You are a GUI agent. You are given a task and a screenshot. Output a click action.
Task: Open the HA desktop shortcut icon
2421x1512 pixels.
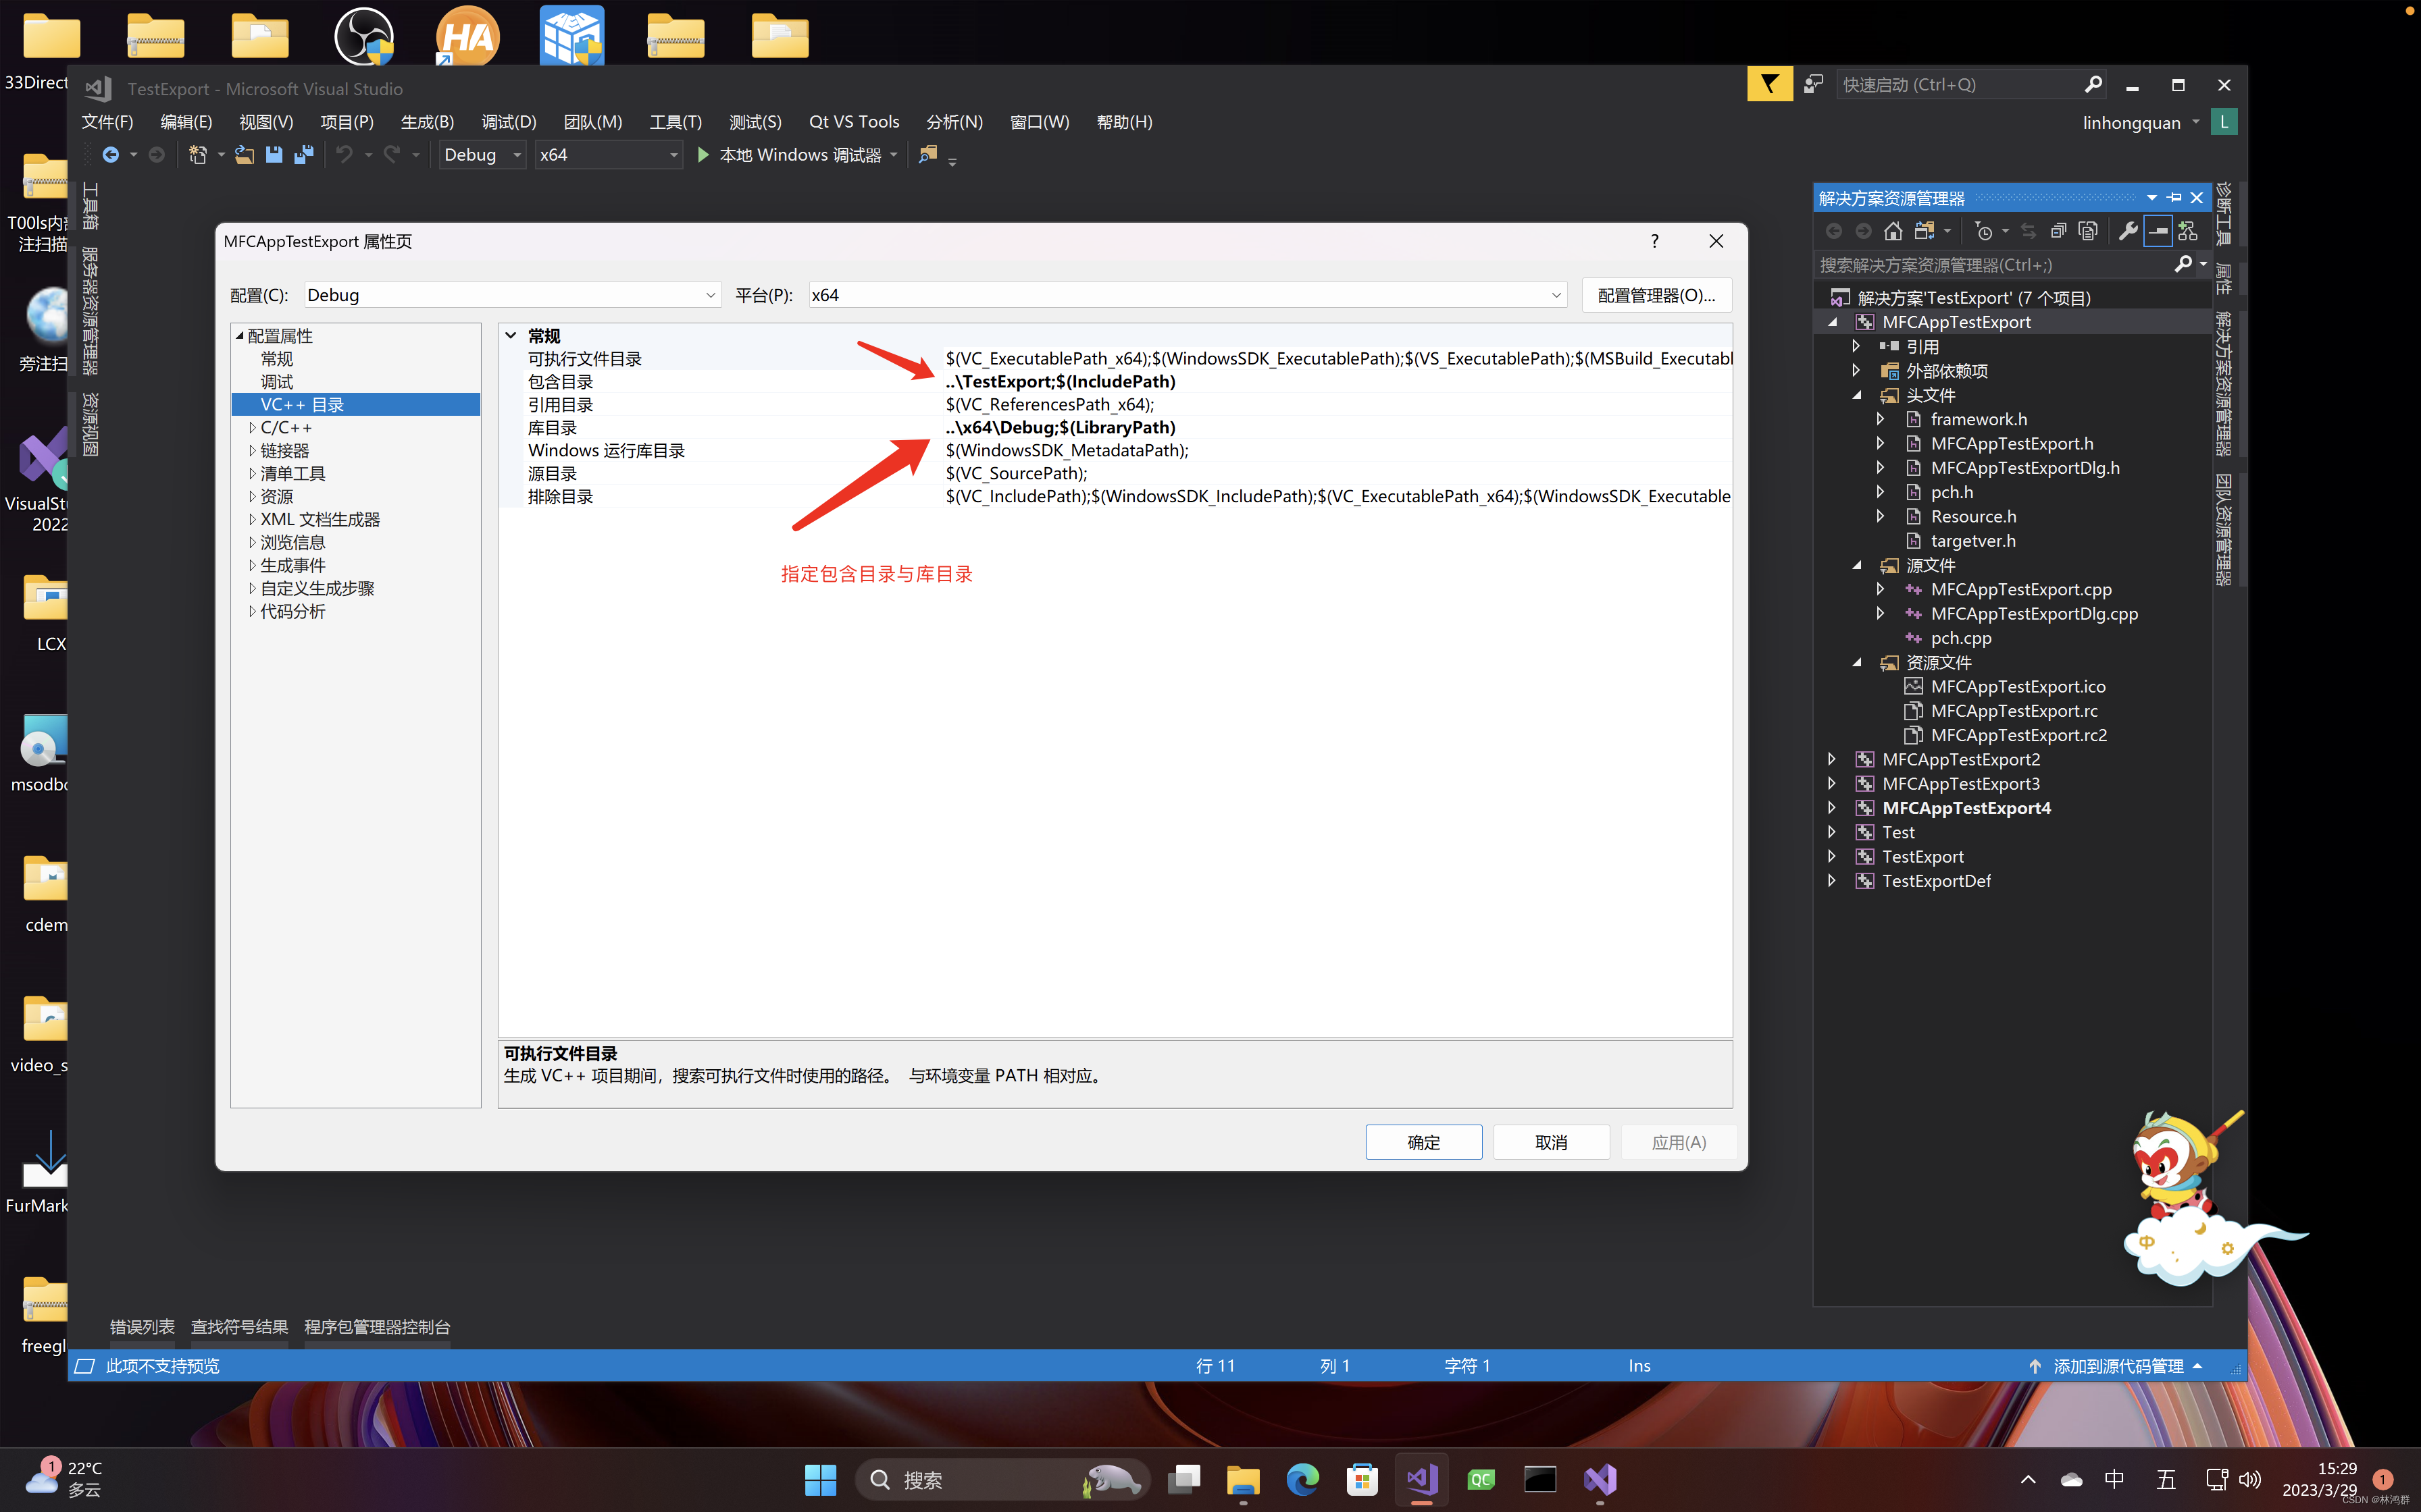point(467,36)
